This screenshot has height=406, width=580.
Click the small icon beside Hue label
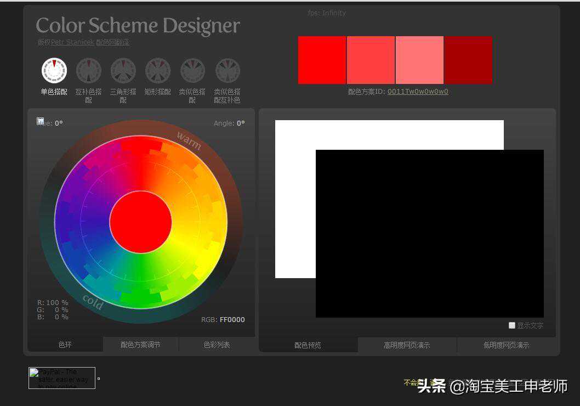coord(41,121)
